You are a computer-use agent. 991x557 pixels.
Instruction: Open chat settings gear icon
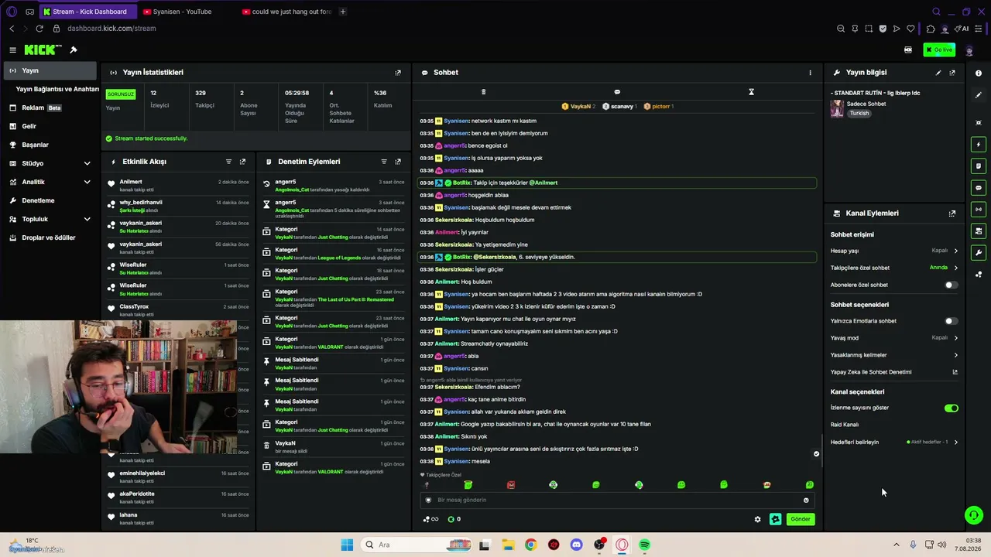[757, 520]
